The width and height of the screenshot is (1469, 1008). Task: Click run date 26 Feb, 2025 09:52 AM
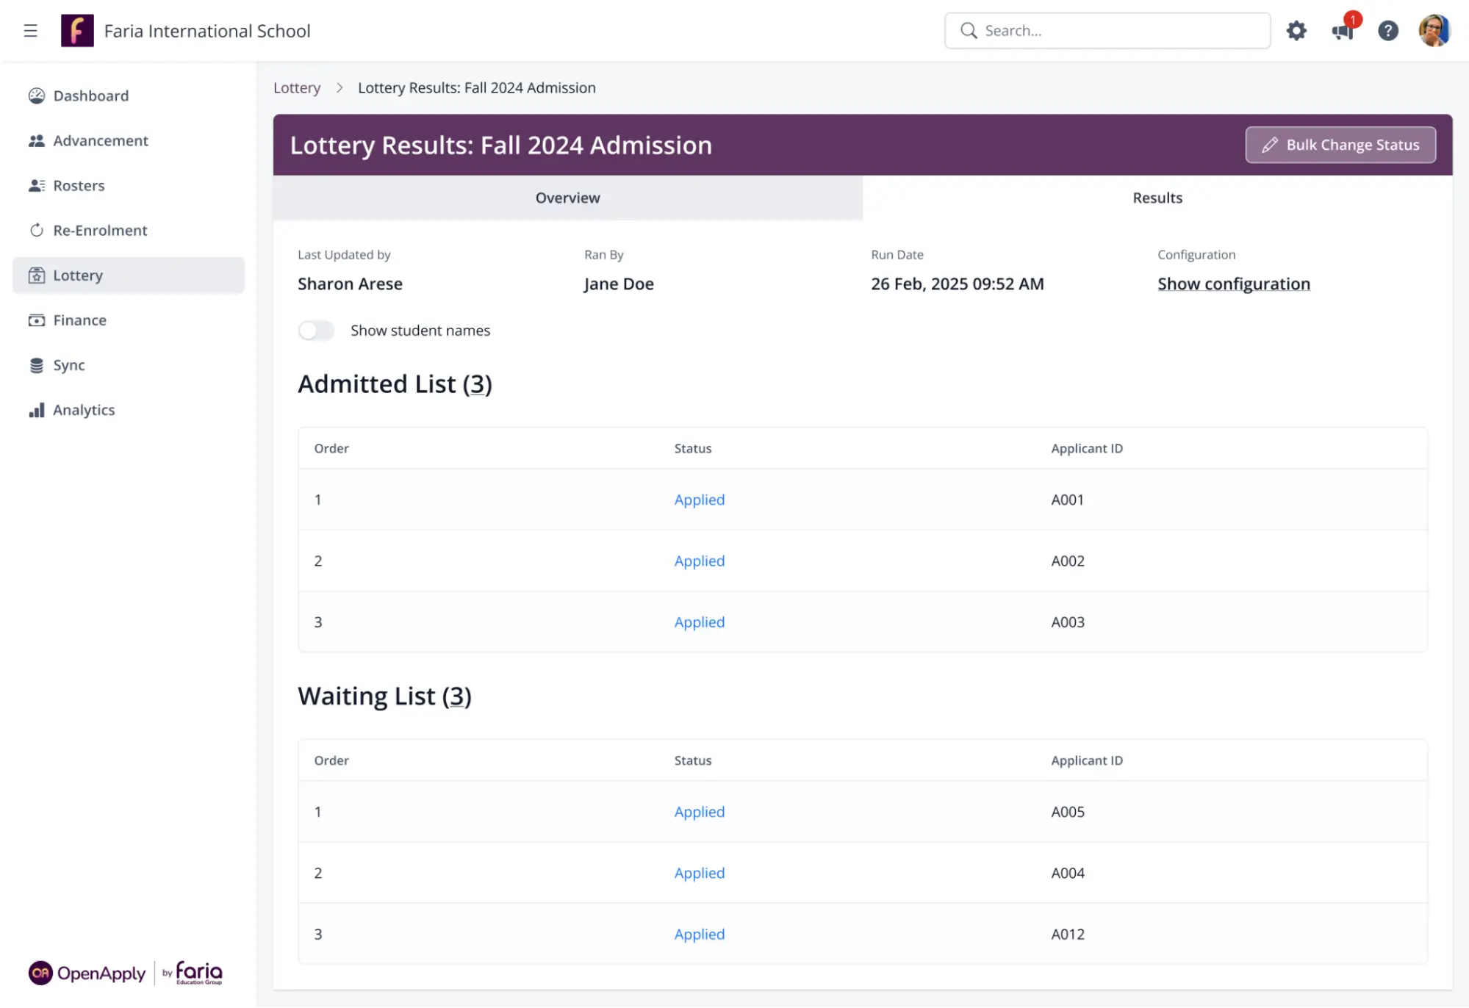click(957, 284)
